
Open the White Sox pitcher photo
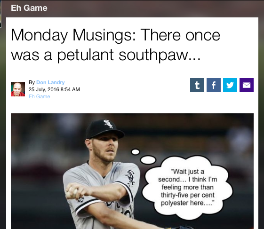[x=132, y=171]
